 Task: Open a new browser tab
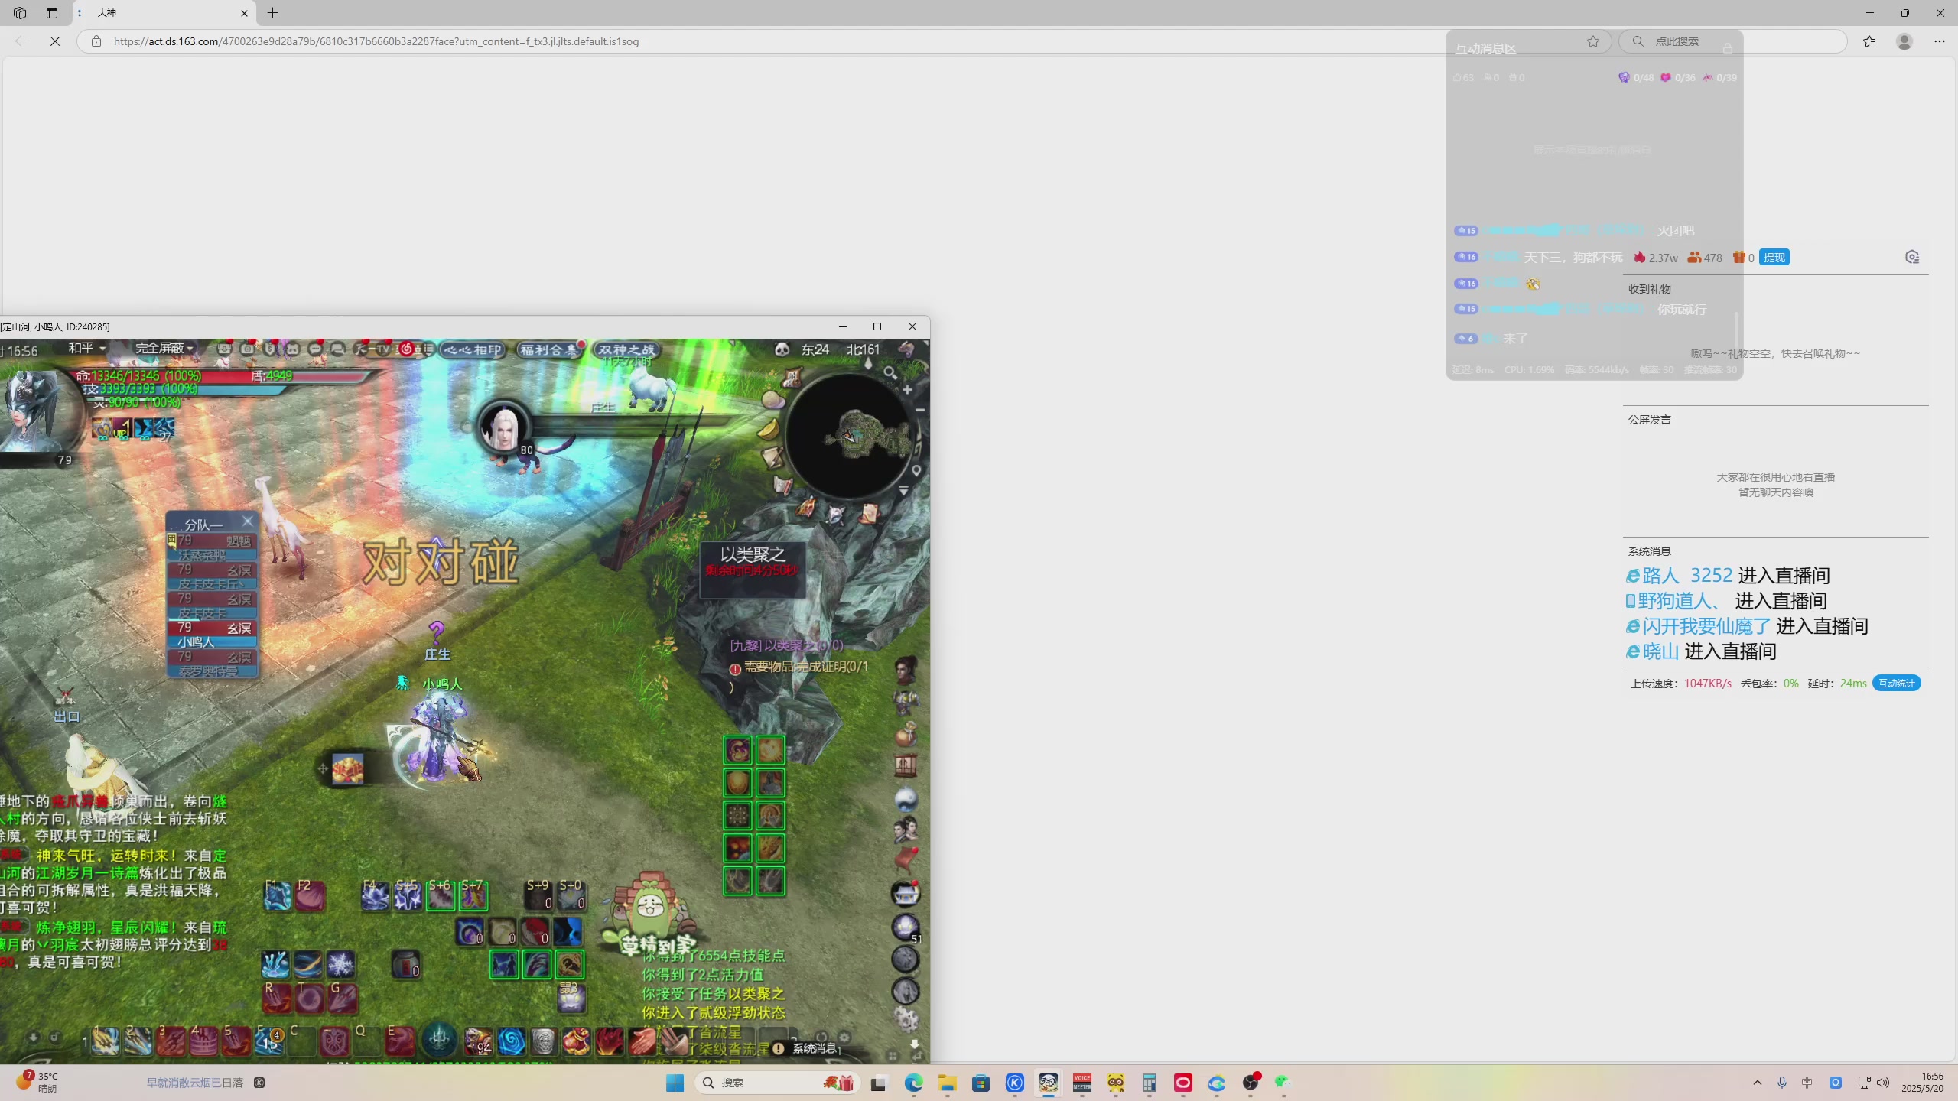tap(273, 13)
